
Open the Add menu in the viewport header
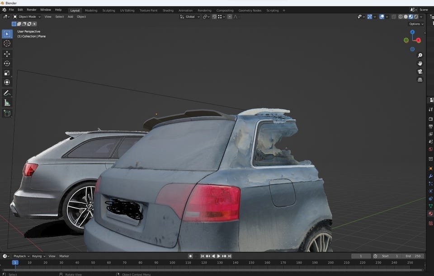coord(70,17)
